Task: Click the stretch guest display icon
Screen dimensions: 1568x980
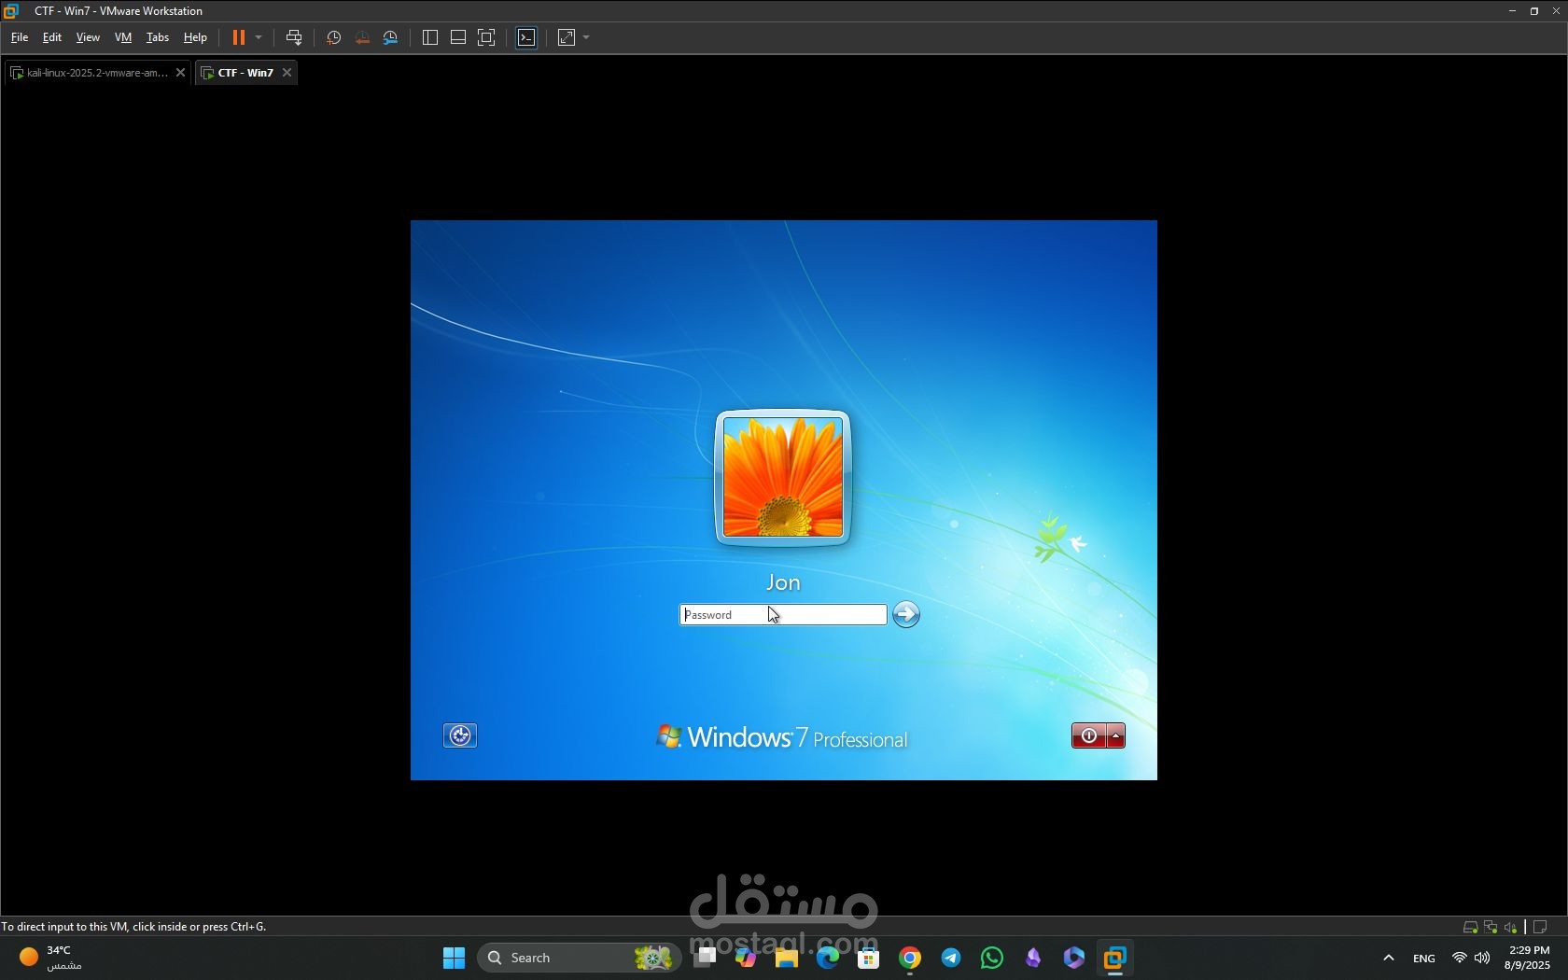Action: click(567, 37)
